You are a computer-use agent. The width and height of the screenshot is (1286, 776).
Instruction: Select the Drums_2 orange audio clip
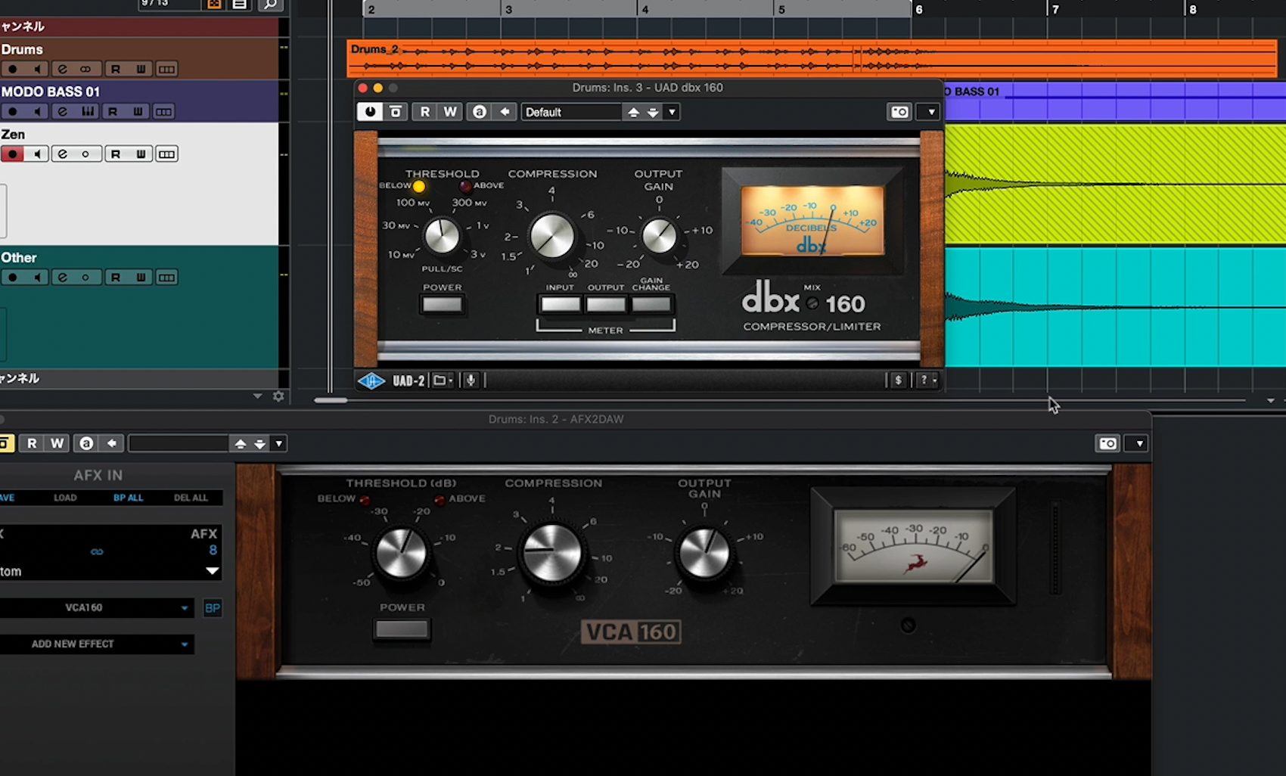(812, 58)
